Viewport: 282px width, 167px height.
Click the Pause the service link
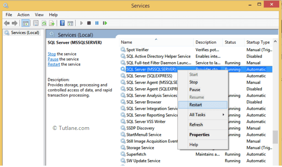click(x=53, y=59)
